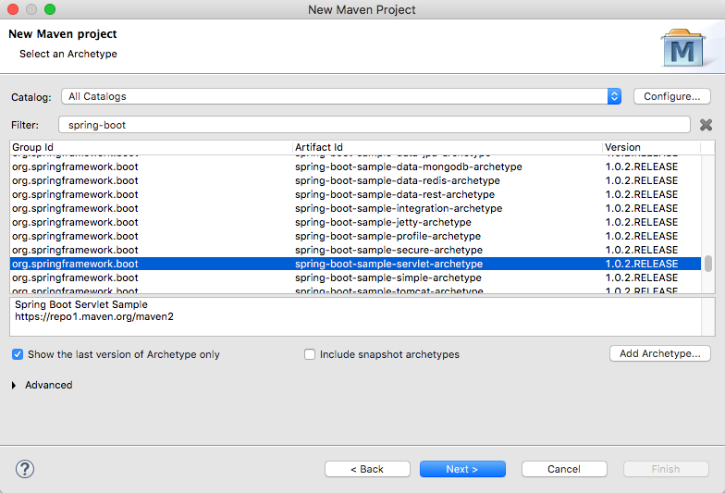Sort by the Artifact Id column header

(448, 147)
